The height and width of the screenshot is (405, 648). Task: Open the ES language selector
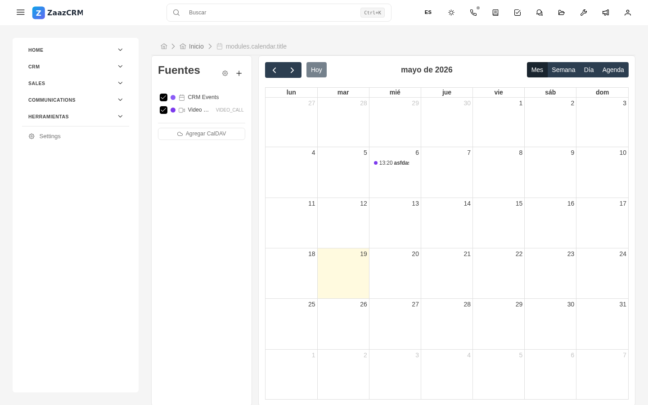pos(428,13)
